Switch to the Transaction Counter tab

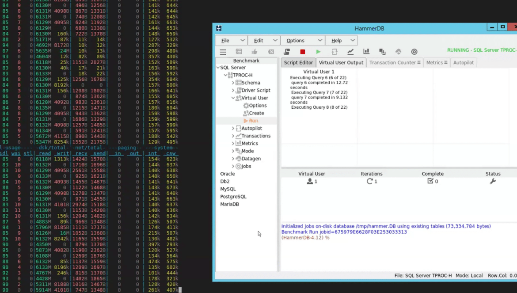tap(395, 63)
